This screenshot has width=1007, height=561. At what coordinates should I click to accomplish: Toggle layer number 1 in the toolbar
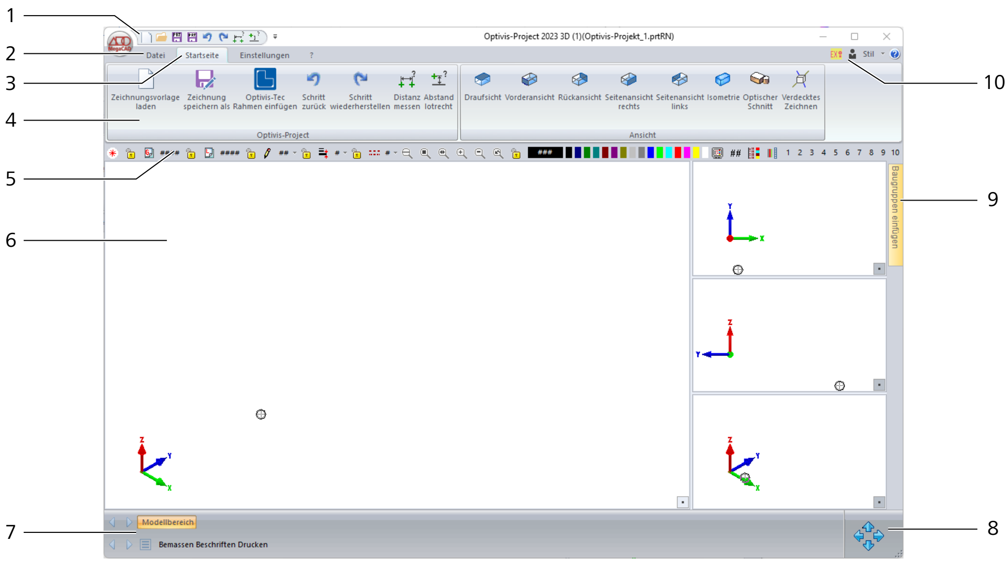tap(788, 152)
